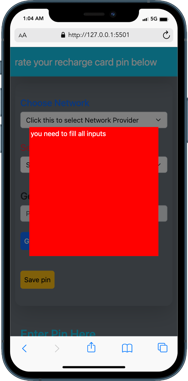Click the Network Provider dropdown chevron

158,120
